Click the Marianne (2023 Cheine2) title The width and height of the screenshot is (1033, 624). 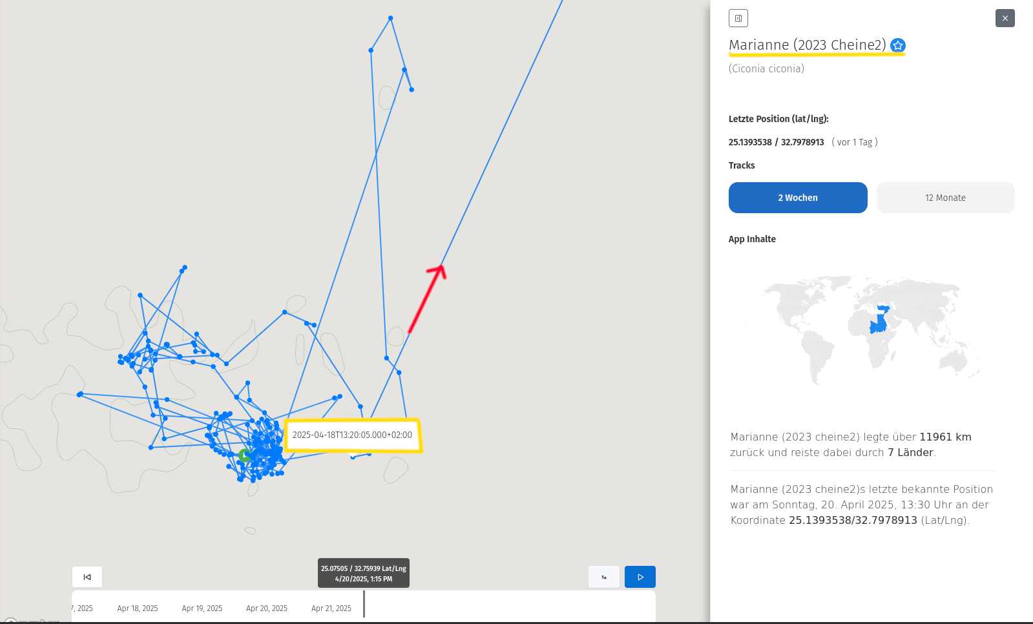coord(807,45)
